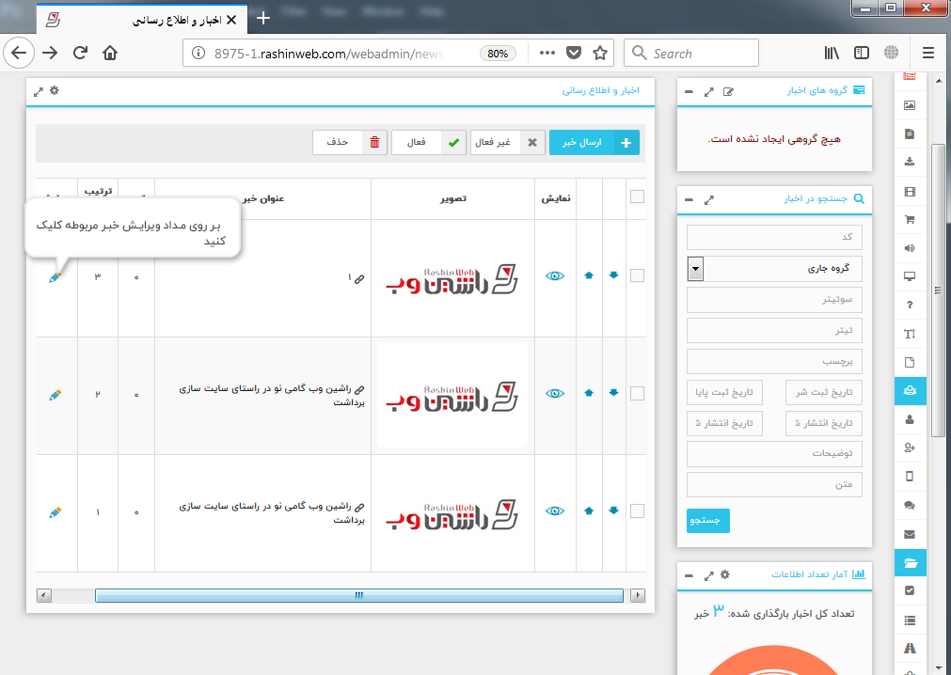Open آمار تعداد اطلاعات panel settings gear
Image resolution: width=951 pixels, height=675 pixels.
click(x=725, y=574)
